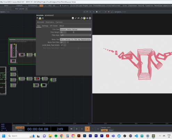
Task: Step back one frame with minus button
Action: (93, 129)
